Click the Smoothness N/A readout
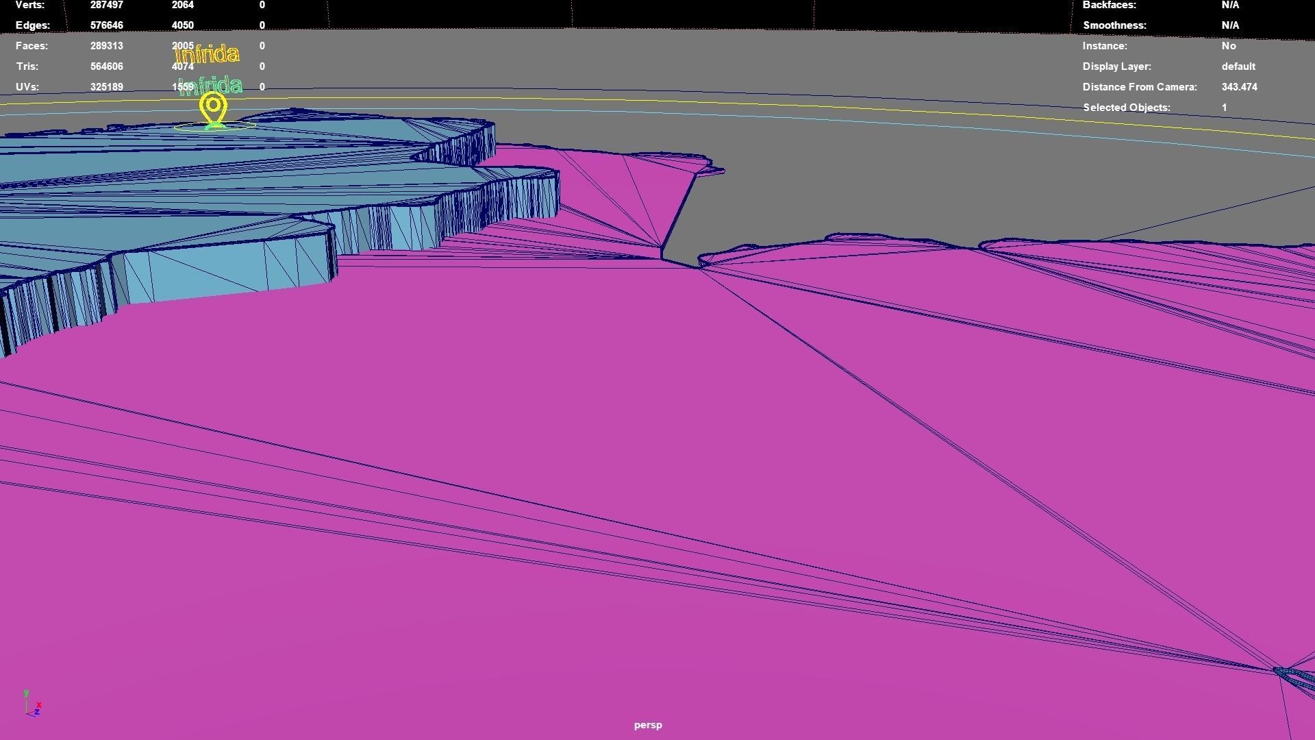The height and width of the screenshot is (740, 1315). point(1229,25)
